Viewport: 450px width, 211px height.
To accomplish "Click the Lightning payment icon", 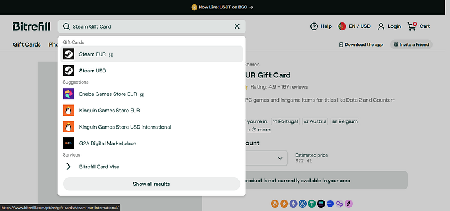I will pos(284,204).
